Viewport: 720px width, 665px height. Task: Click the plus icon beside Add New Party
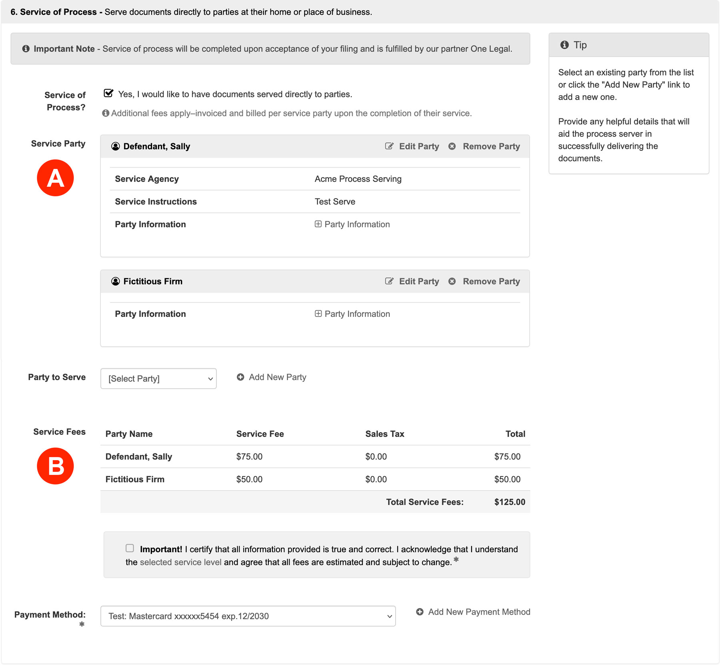[240, 377]
